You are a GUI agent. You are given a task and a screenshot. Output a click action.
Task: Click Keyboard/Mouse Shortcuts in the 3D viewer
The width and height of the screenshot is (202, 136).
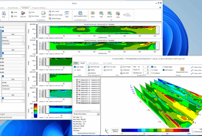pyautogui.click(x=86, y=133)
